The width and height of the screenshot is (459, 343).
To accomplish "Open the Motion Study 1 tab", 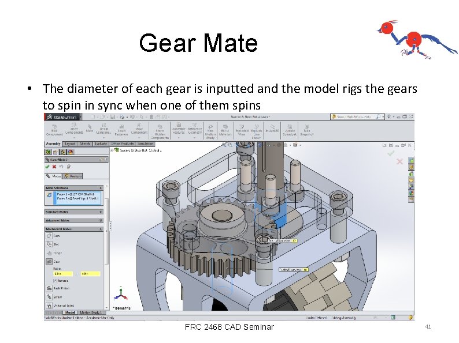I will pyautogui.click(x=90, y=312).
